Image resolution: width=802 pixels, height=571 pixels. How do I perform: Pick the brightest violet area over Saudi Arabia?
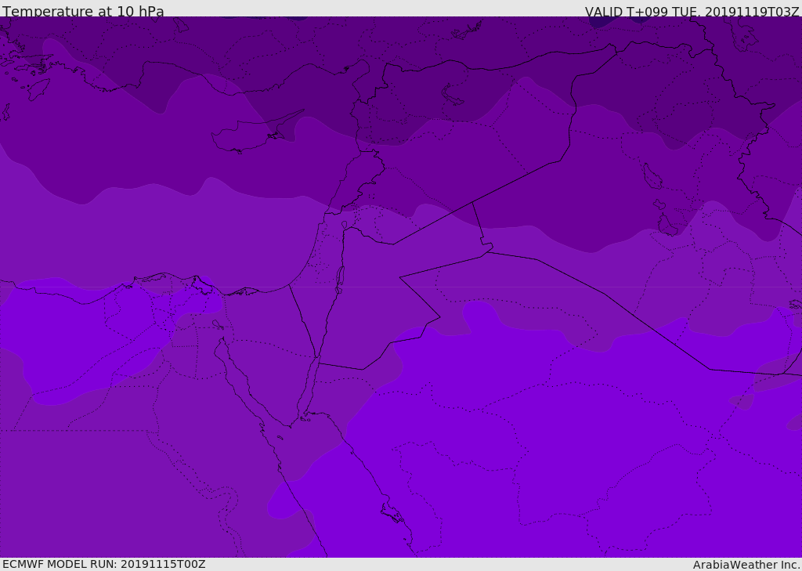coord(562,435)
